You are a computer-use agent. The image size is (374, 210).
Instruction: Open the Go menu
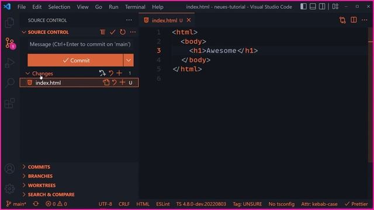pyautogui.click(x=99, y=6)
